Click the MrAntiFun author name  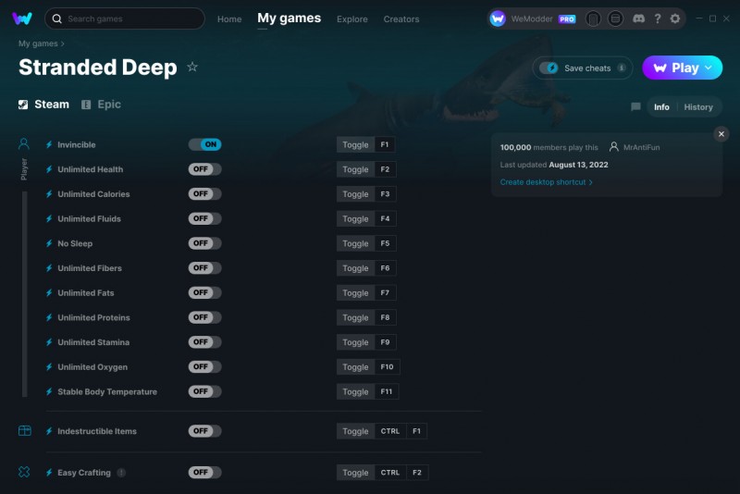coord(641,147)
